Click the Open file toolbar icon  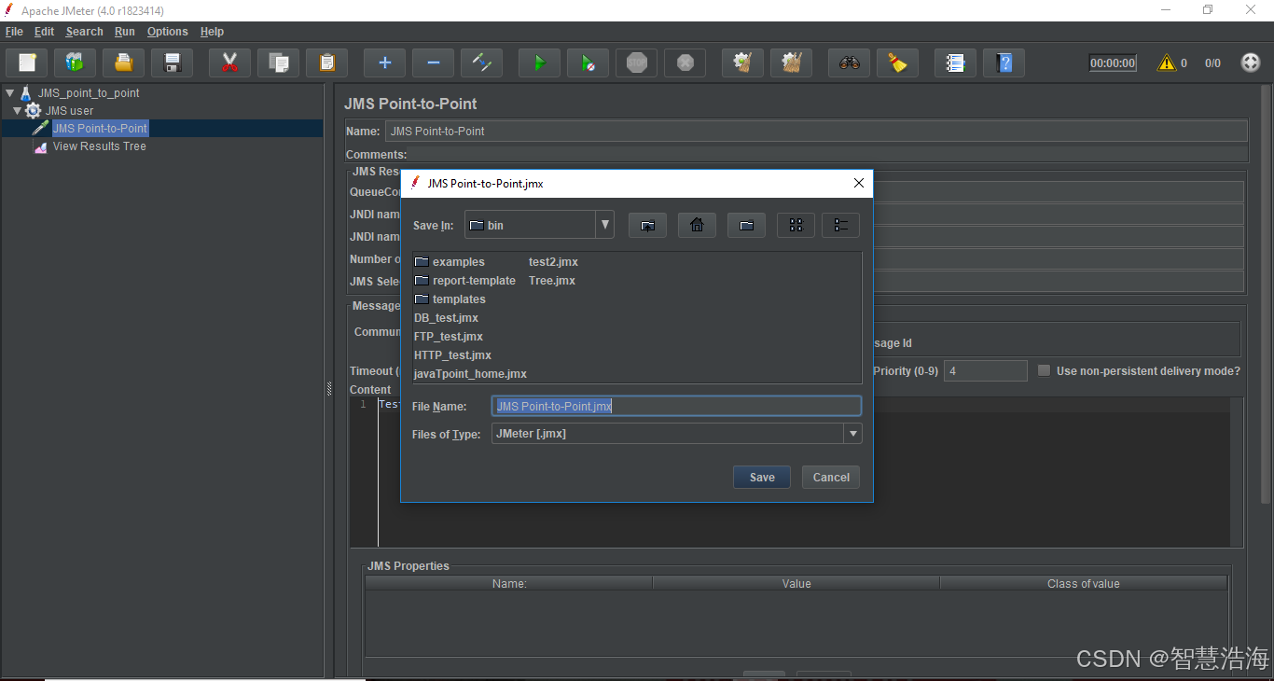tap(123, 63)
